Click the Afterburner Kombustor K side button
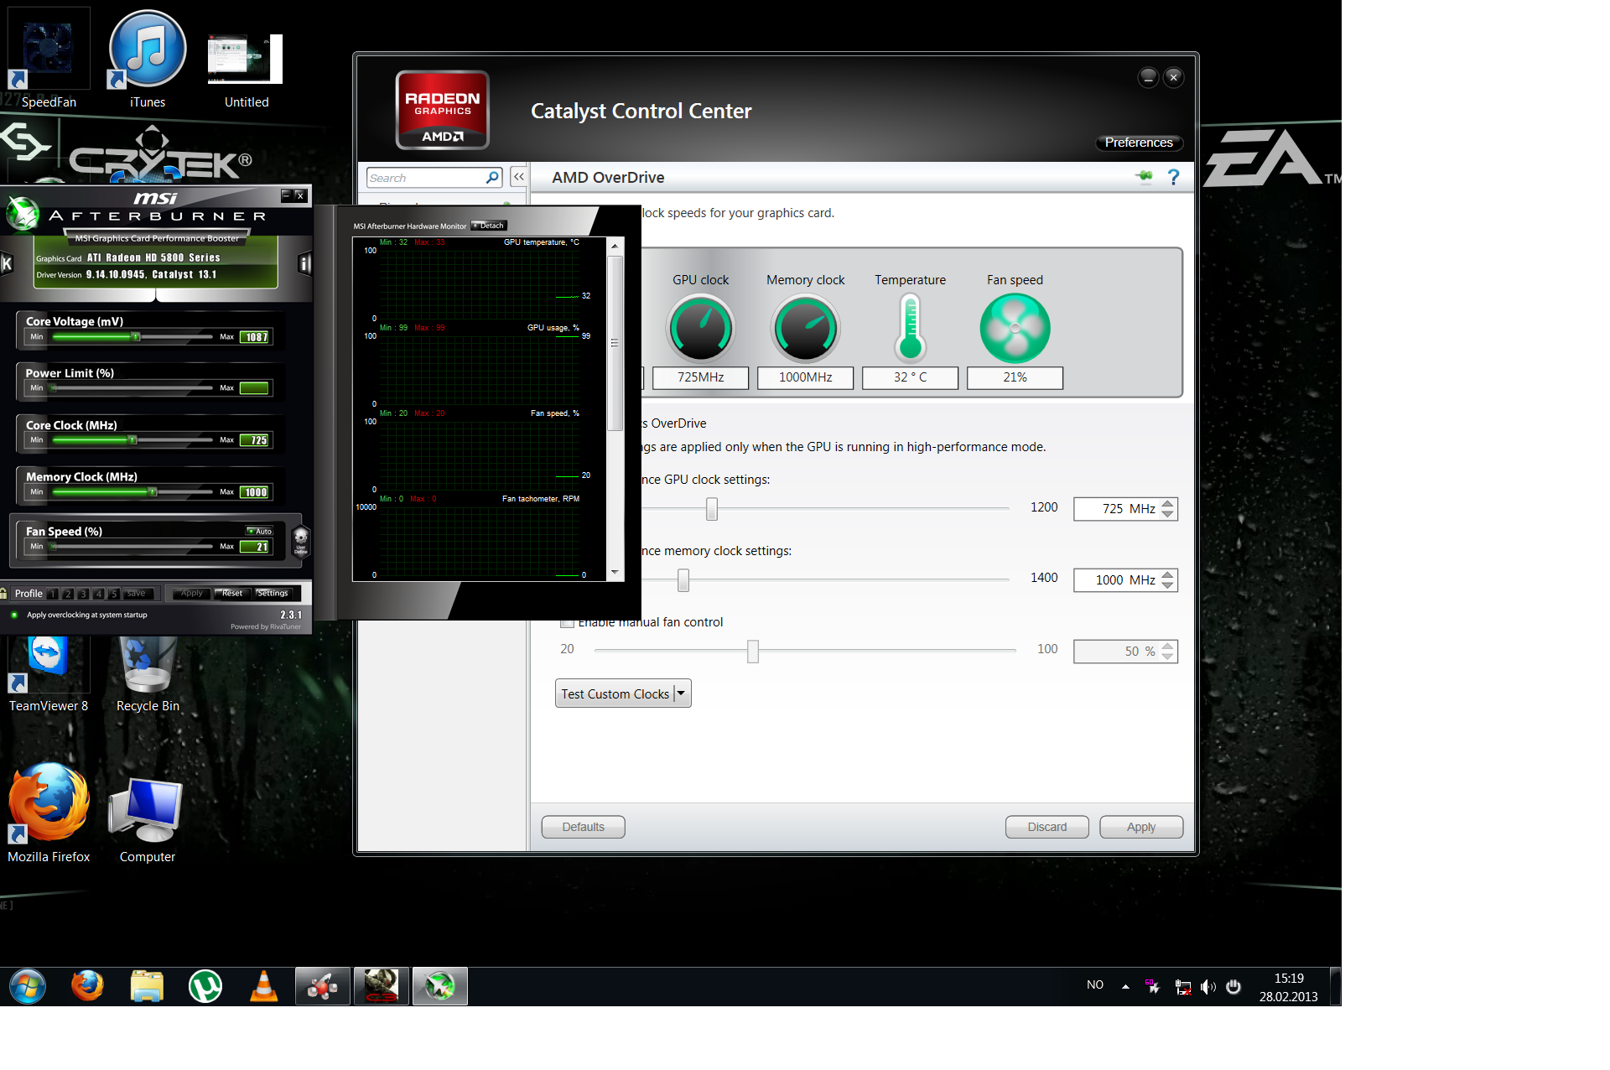Image resolution: width=1610 pixels, height=1070 pixels. (7, 264)
